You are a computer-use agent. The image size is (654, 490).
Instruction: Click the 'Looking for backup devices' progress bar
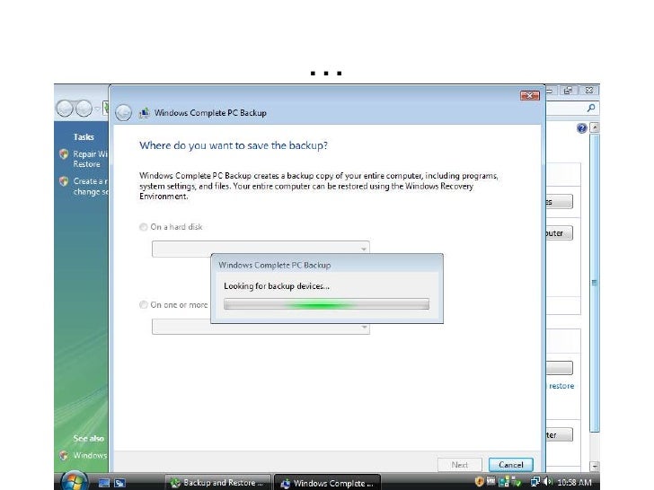(326, 304)
